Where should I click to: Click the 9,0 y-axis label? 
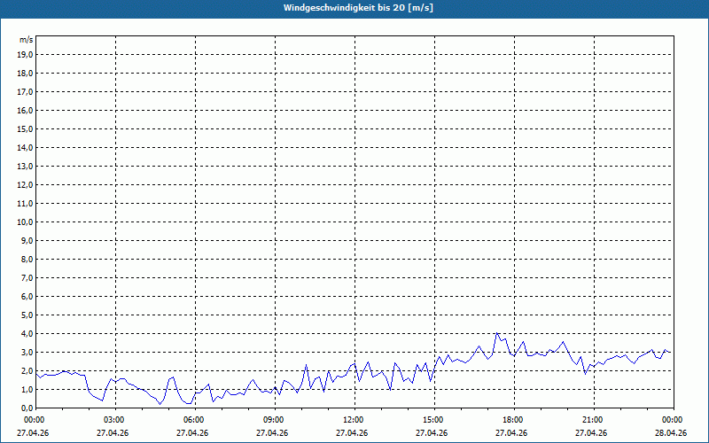click(27, 240)
